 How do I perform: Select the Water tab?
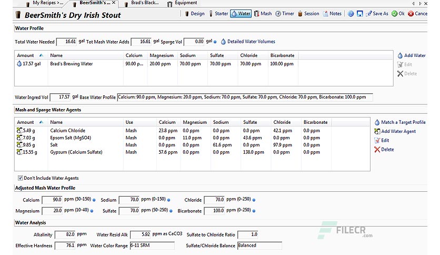coord(241,14)
